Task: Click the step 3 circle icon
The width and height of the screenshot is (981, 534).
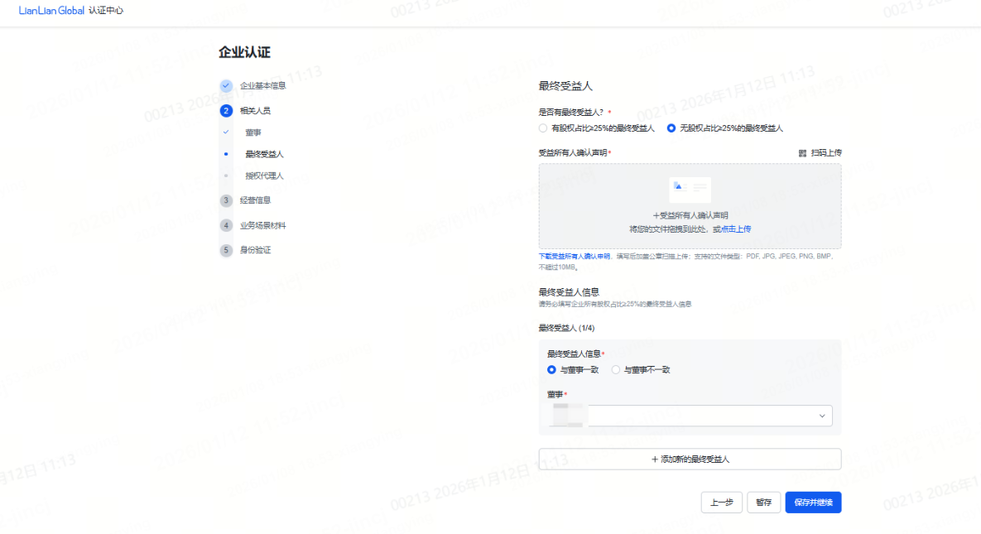Action: pyautogui.click(x=226, y=200)
